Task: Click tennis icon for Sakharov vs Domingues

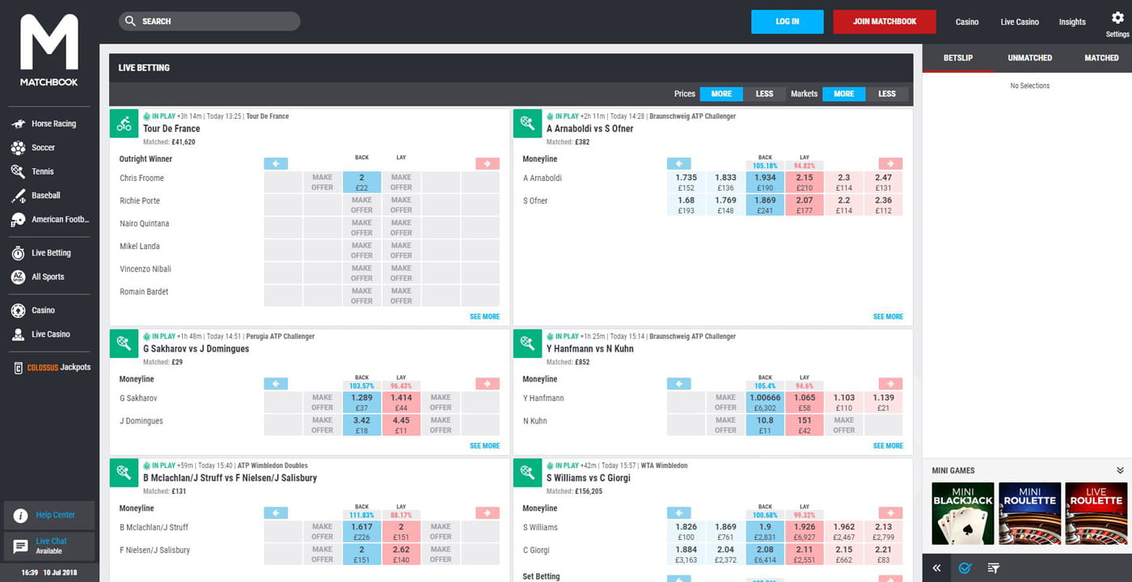Action: pos(124,344)
